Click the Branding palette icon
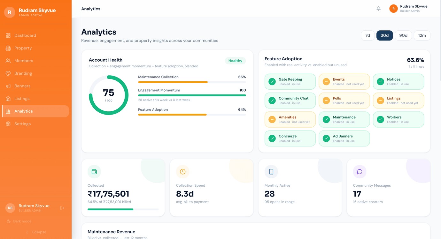Screen dimensions: 441x239 [8, 73]
